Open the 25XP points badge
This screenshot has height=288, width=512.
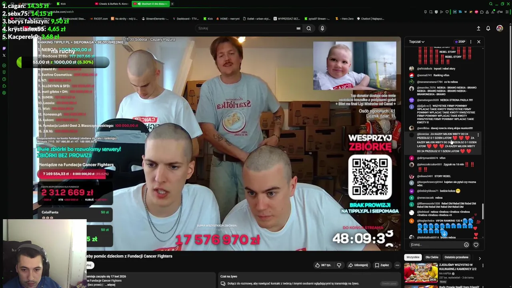point(460,42)
